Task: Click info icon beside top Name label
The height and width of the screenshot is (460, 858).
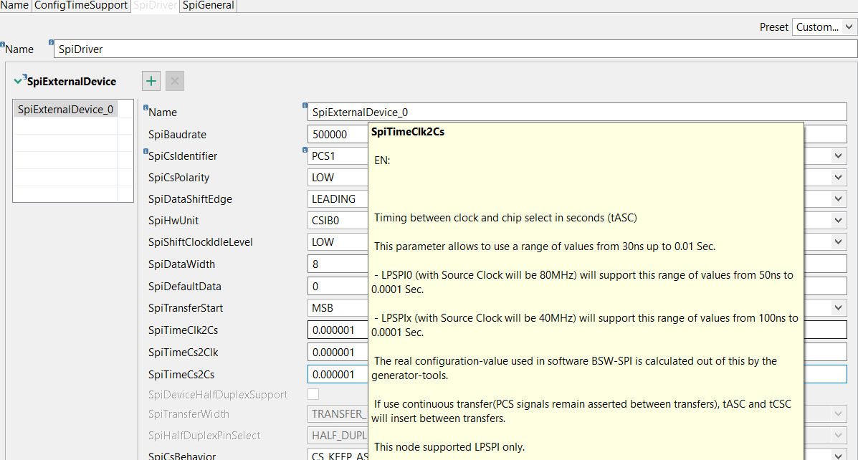Action: pyautogui.click(x=3, y=45)
